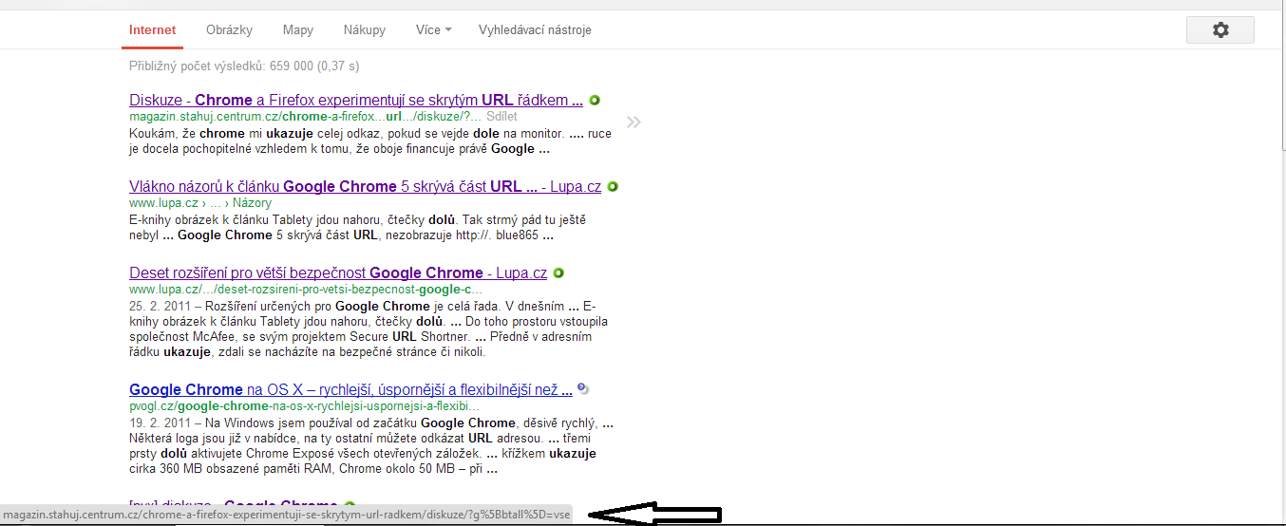The width and height of the screenshot is (1286, 526).
Task: Switch to the Nákupy tab
Action: [365, 29]
